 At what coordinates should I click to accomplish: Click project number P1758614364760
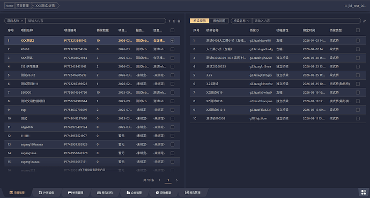pos(76,93)
